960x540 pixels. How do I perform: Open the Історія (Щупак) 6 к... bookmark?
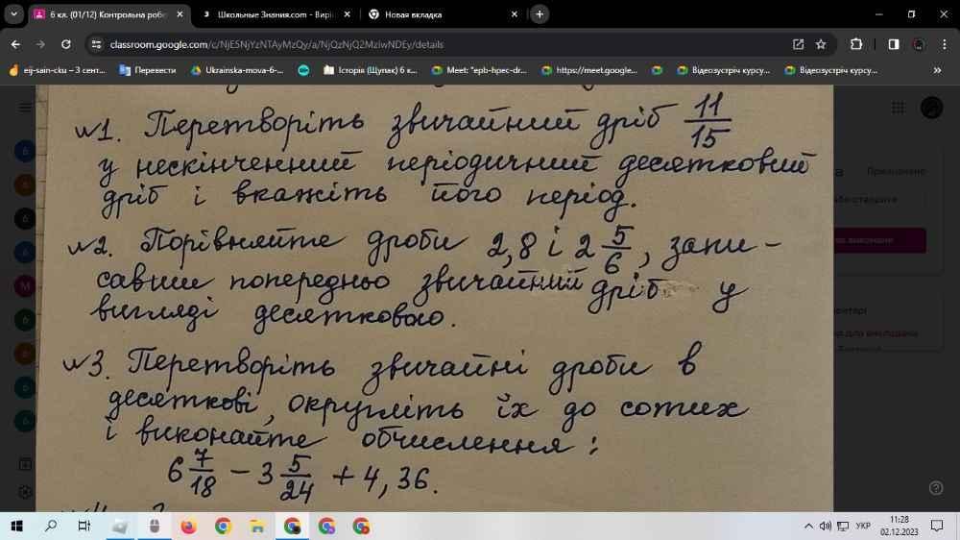[371, 70]
